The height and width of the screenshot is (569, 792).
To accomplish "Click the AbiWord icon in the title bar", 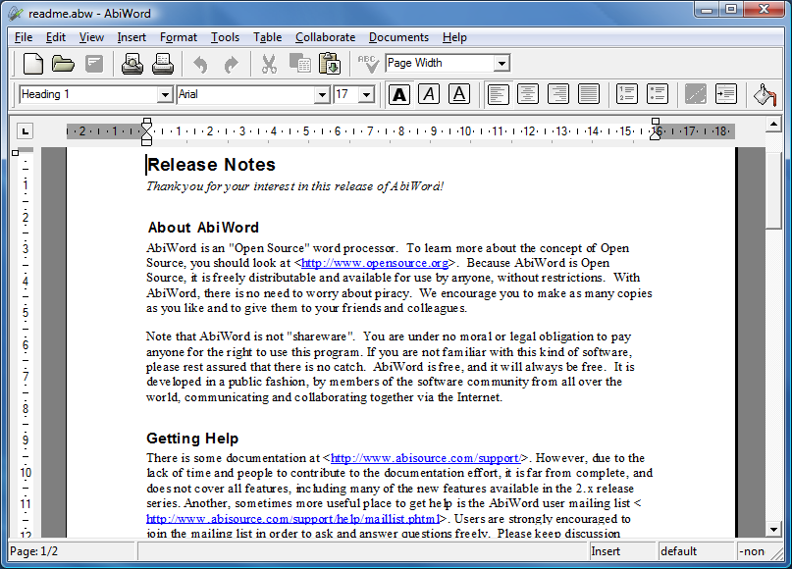I will [x=16, y=13].
